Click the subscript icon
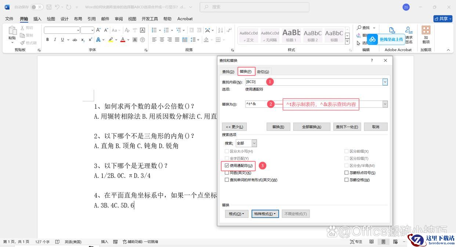This screenshot has height=247, width=456. click(x=83, y=40)
